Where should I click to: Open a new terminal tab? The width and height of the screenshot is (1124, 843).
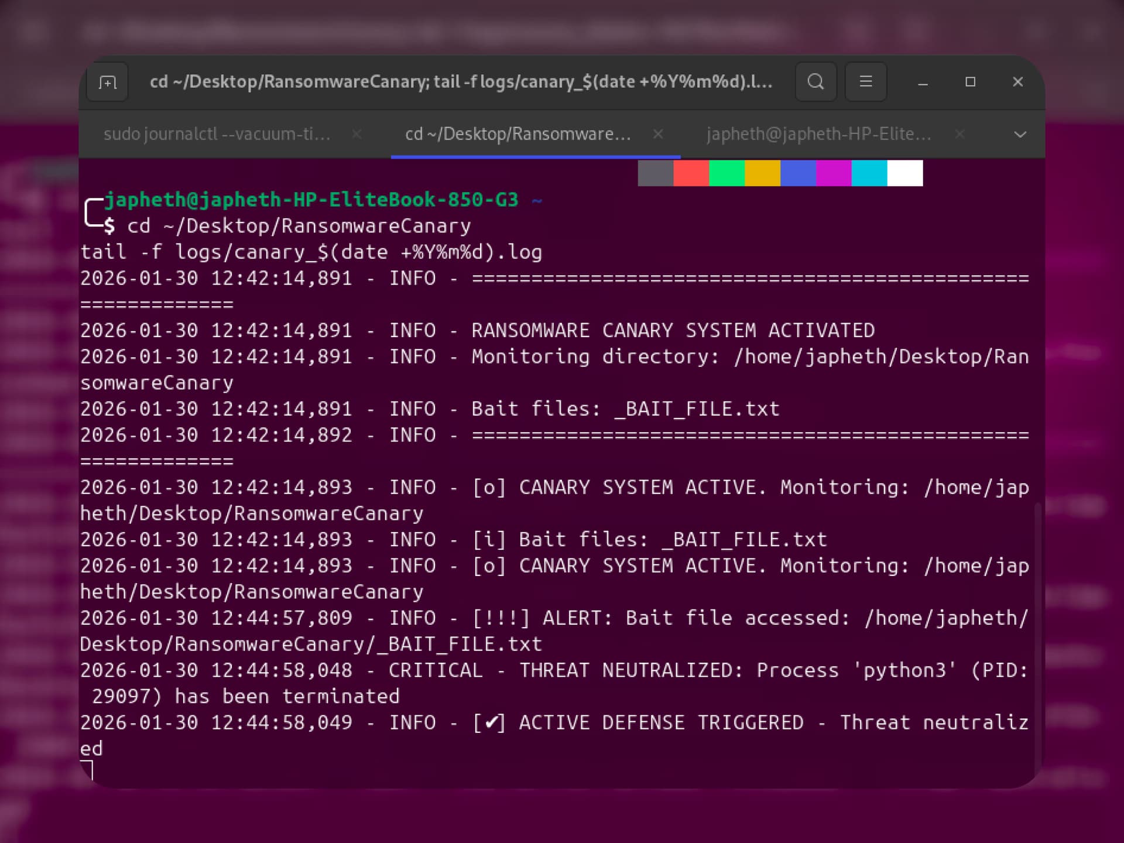(107, 82)
